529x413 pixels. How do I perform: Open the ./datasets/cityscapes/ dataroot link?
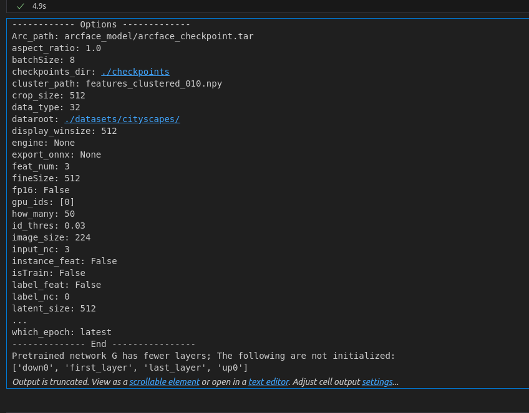coord(122,119)
